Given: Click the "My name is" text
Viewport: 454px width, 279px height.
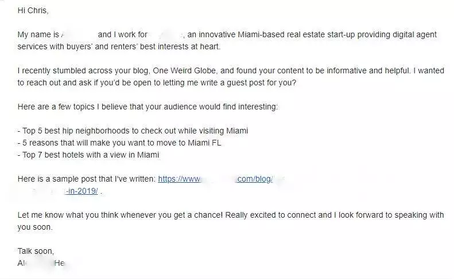Looking at the screenshot, I should (x=37, y=35).
